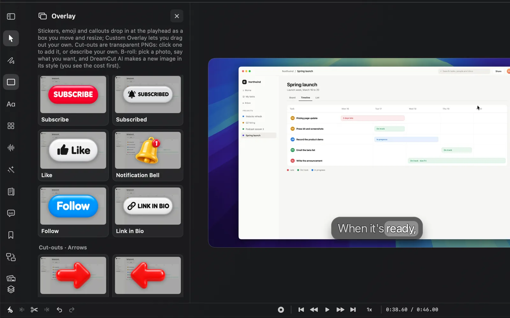510x318 pixels.
Task: Add the Link in Bio sticker
Action: 148,211
